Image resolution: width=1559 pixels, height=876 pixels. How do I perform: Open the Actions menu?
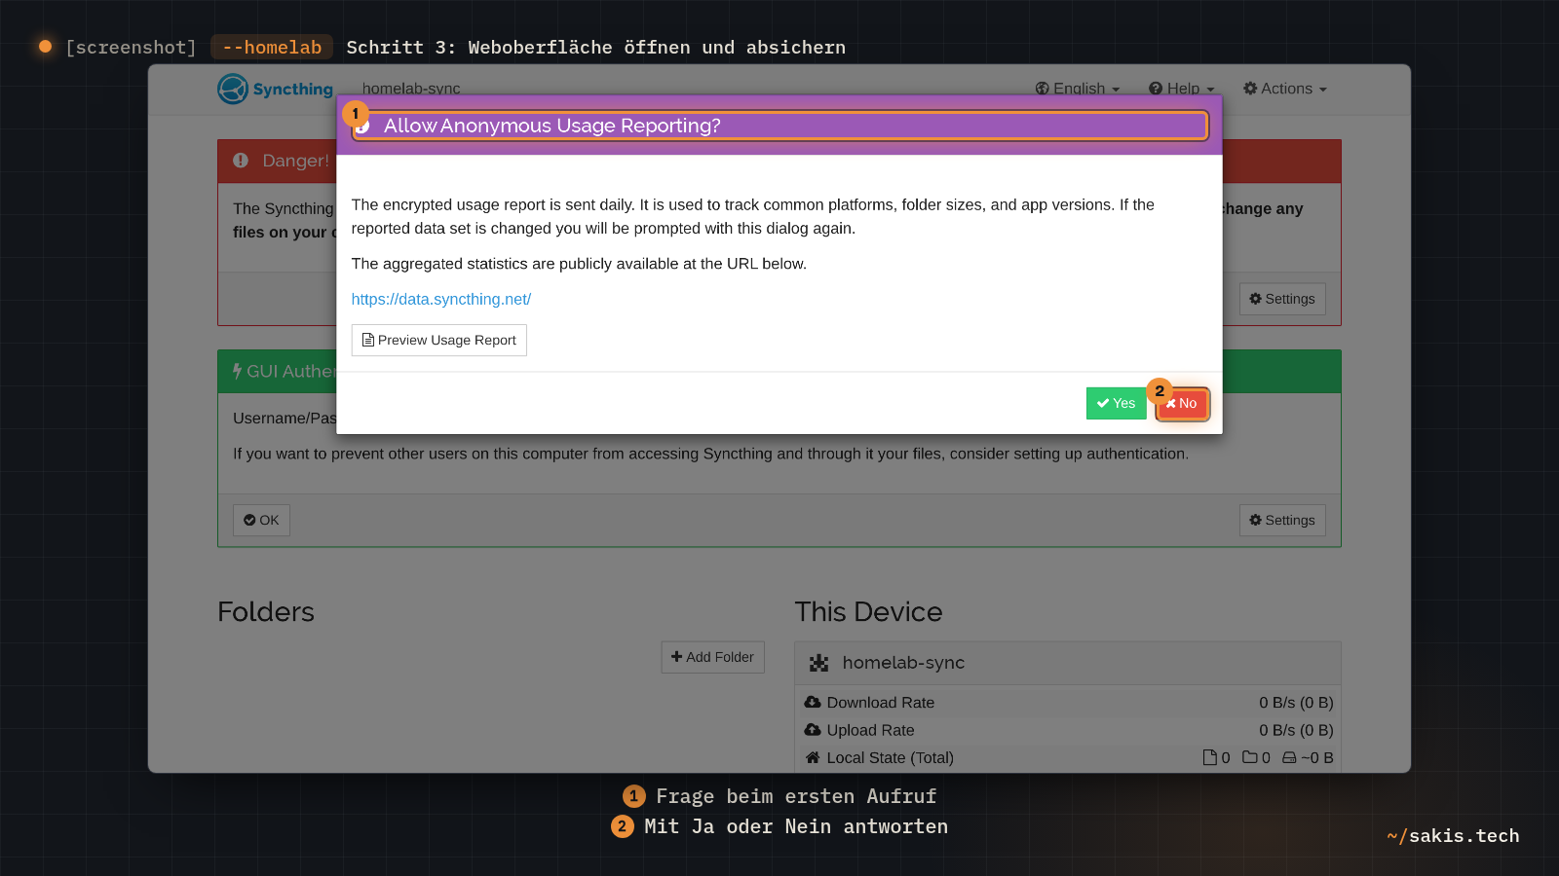coord(1285,89)
